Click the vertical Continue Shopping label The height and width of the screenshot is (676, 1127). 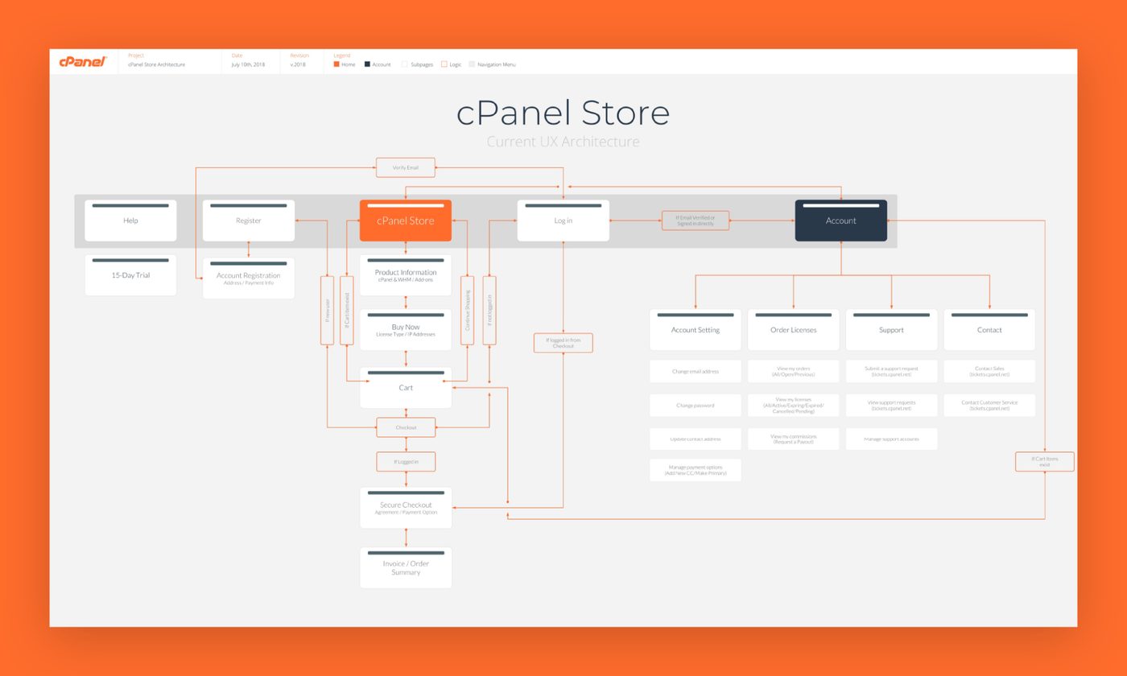tap(467, 311)
